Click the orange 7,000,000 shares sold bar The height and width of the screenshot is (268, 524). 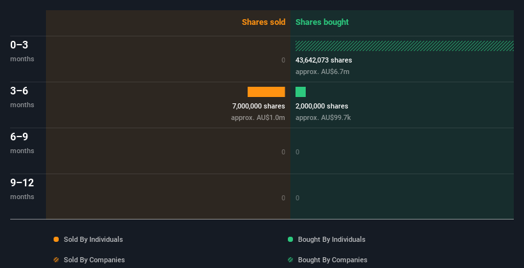[x=266, y=92]
